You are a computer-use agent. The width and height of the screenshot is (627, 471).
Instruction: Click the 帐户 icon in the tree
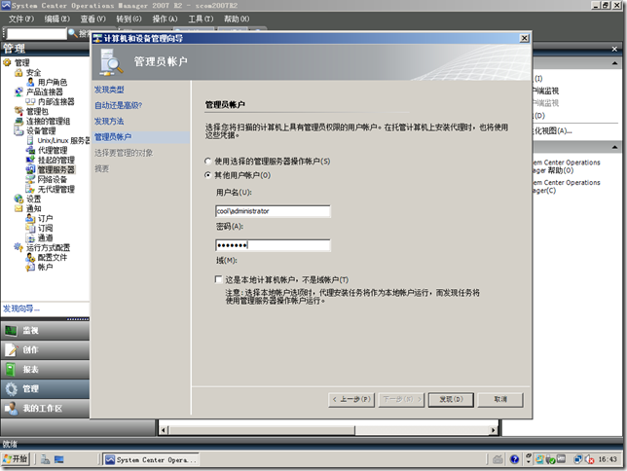point(30,267)
